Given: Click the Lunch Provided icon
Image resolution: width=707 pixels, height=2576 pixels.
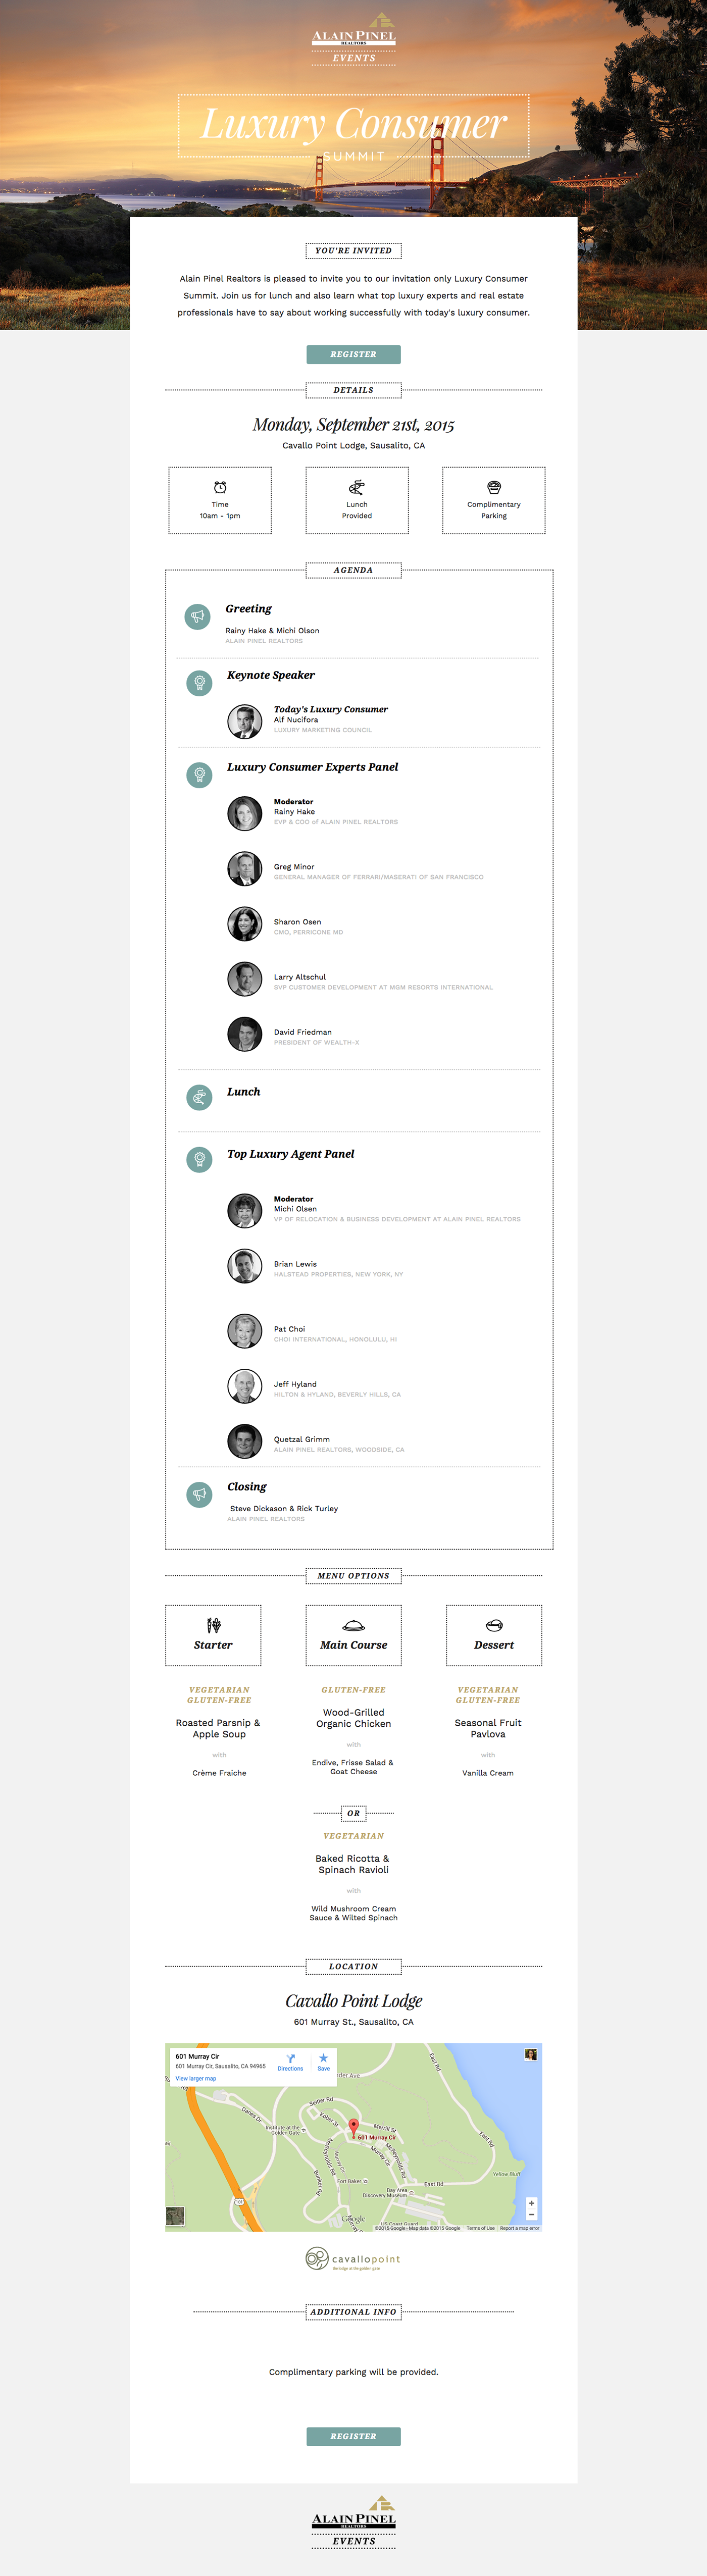Looking at the screenshot, I should click(357, 487).
